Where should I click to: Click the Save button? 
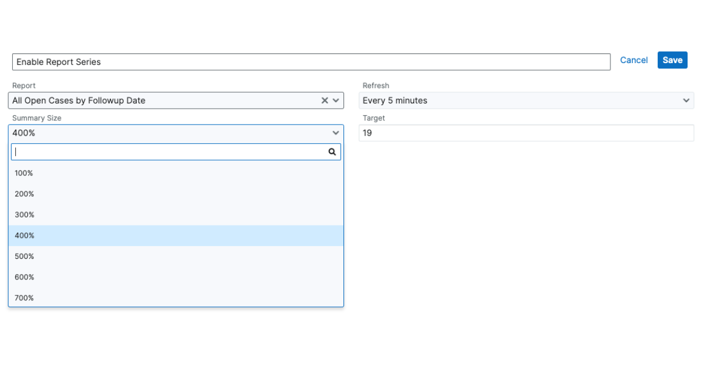(x=672, y=60)
